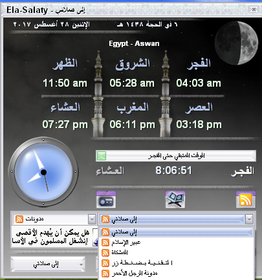This screenshot has width=262, height=280.
Task: Select عبير الإسلام from feed list
Action: pyautogui.click(x=176, y=242)
